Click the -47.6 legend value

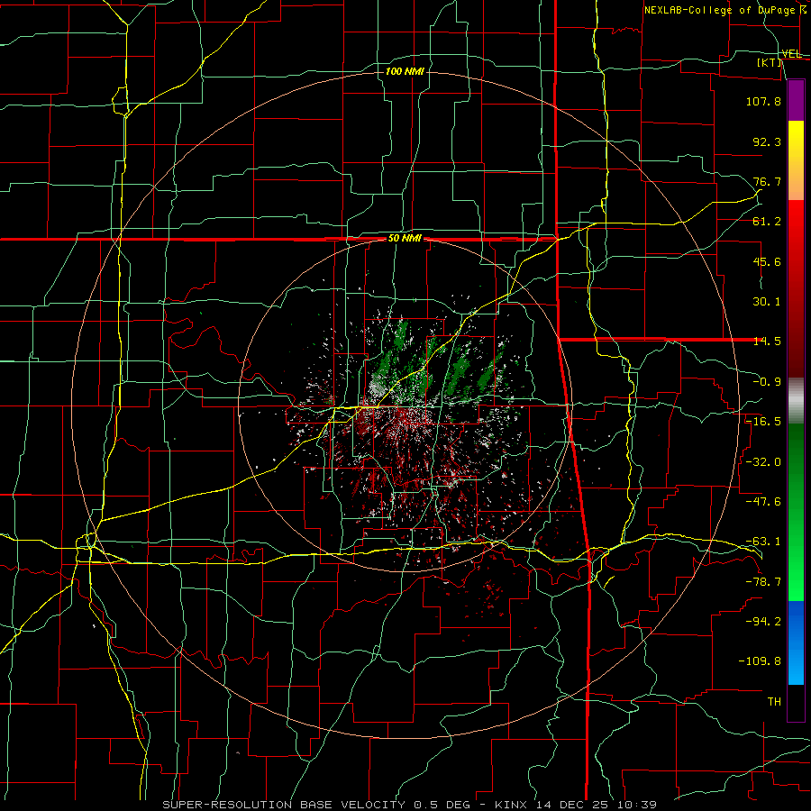coord(763,502)
